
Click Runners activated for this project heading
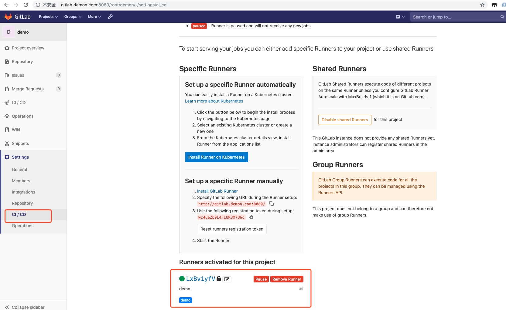coord(227,262)
